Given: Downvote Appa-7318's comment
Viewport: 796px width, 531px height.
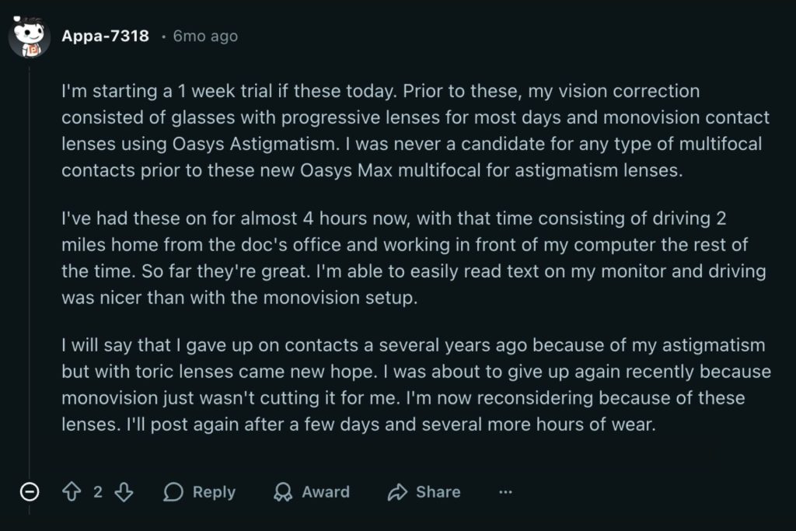Looking at the screenshot, I should (124, 491).
